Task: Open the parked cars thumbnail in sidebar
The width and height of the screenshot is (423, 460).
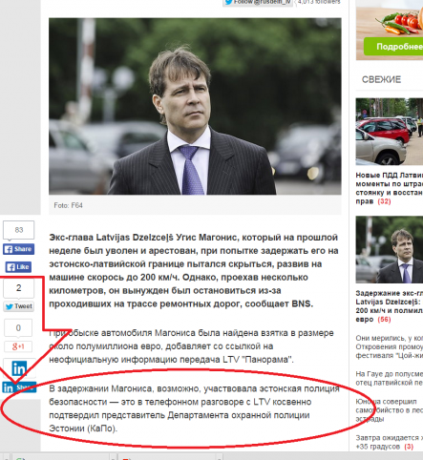Action: tap(390, 132)
